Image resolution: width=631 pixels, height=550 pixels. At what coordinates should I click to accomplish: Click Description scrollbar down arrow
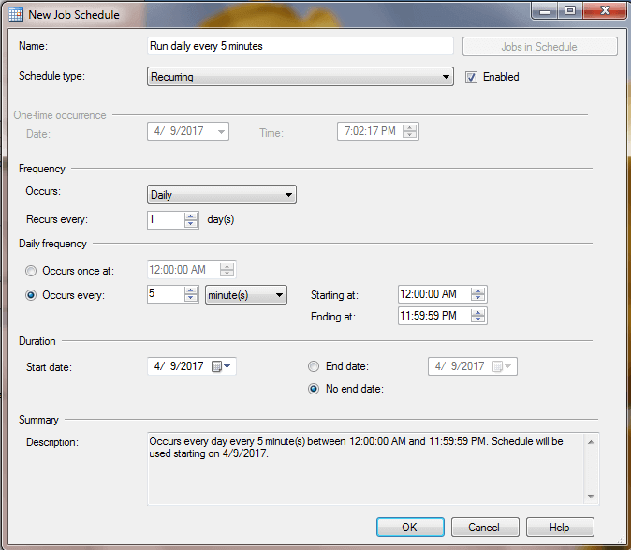coord(591,496)
